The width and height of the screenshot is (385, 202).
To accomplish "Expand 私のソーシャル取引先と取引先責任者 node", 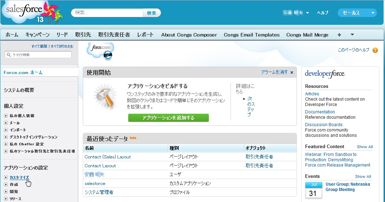I will 6,151.
